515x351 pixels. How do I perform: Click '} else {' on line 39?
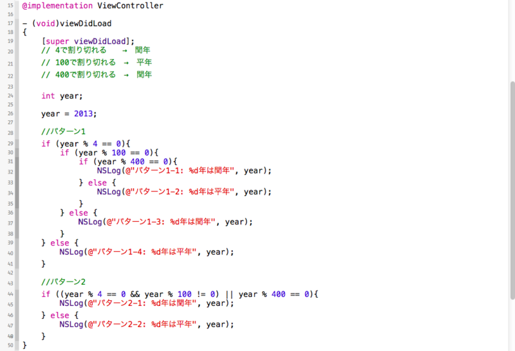60,243
